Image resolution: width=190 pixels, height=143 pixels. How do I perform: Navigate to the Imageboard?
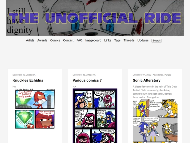point(93,40)
